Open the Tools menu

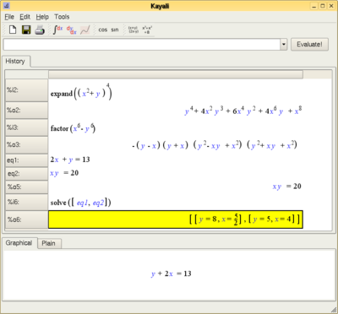[x=62, y=17]
